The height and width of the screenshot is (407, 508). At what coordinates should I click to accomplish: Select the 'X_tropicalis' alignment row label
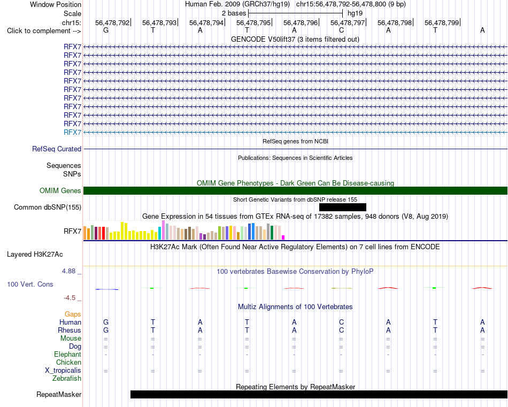click(63, 371)
